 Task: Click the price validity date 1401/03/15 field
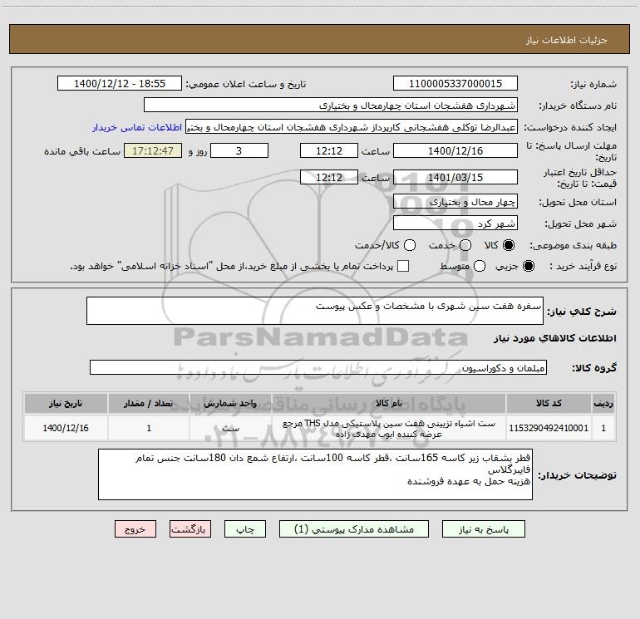455,177
